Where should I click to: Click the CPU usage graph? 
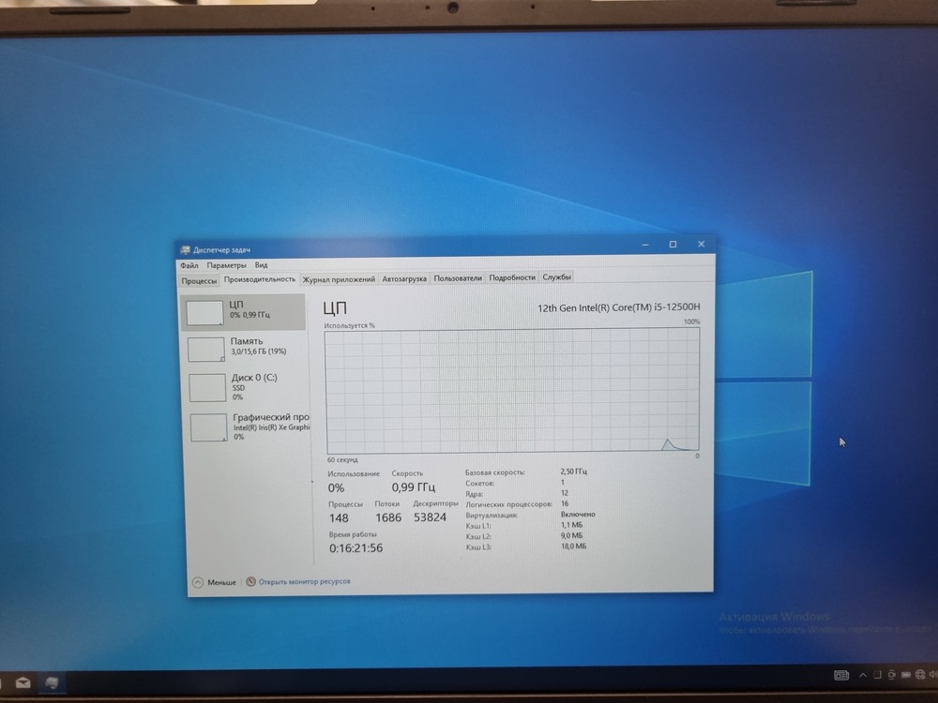point(512,391)
